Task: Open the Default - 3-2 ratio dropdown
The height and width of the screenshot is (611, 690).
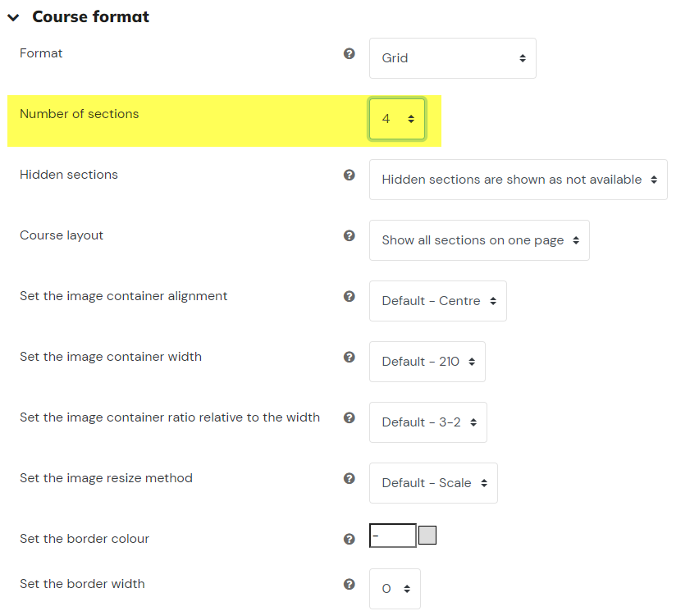Action: point(428,422)
